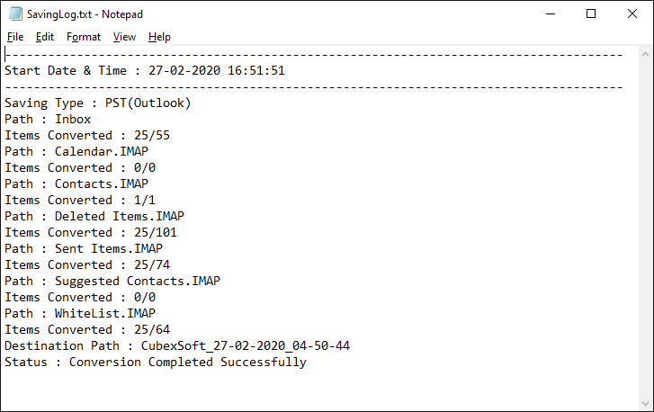Click the Path : Deleted Items.IMAP line

pos(94,216)
